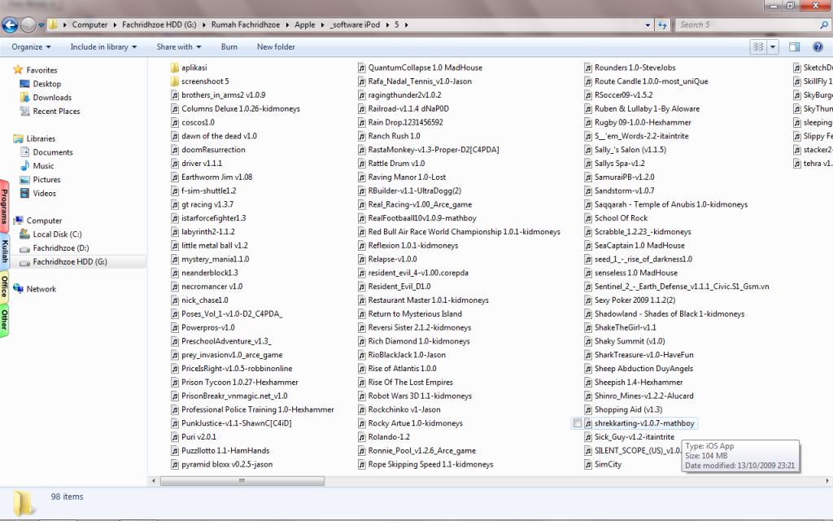833x521 pixels.
Task: Click the Fachridhzoe (D:) drive icon
Action: click(24, 248)
